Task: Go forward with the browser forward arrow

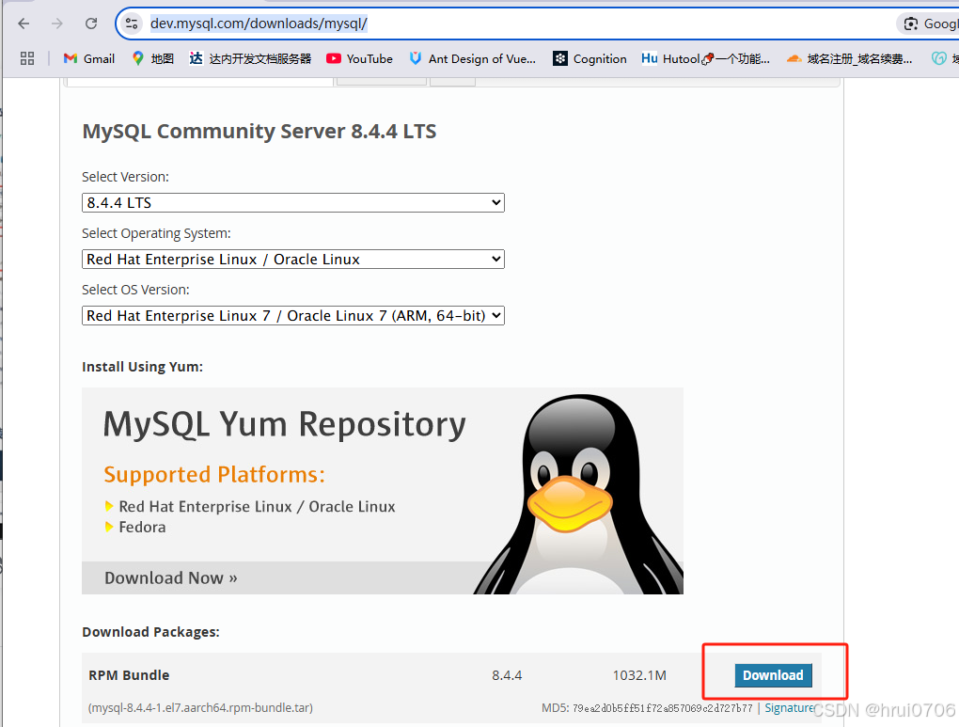Action: click(x=57, y=24)
